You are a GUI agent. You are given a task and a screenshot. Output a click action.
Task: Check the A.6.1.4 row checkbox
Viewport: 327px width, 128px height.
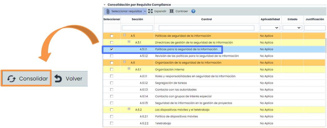112,96
